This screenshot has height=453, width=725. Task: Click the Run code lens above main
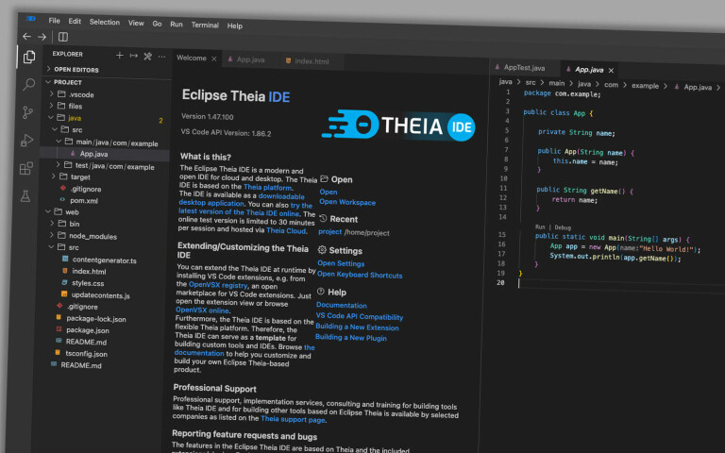540,226
